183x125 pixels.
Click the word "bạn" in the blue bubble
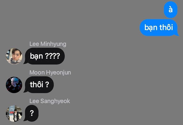151,28
